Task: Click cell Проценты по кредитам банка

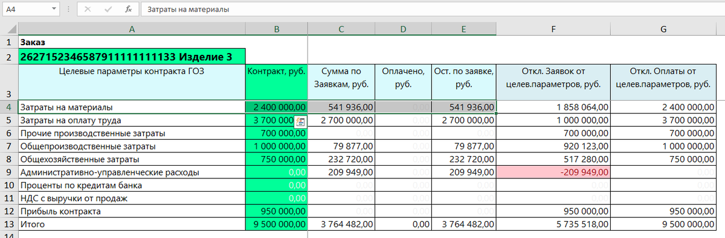Action: point(132,185)
